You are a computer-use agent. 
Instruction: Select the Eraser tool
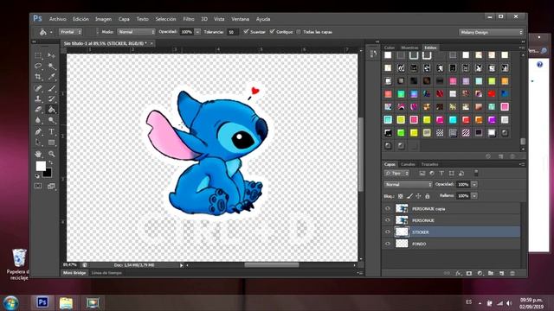point(38,110)
